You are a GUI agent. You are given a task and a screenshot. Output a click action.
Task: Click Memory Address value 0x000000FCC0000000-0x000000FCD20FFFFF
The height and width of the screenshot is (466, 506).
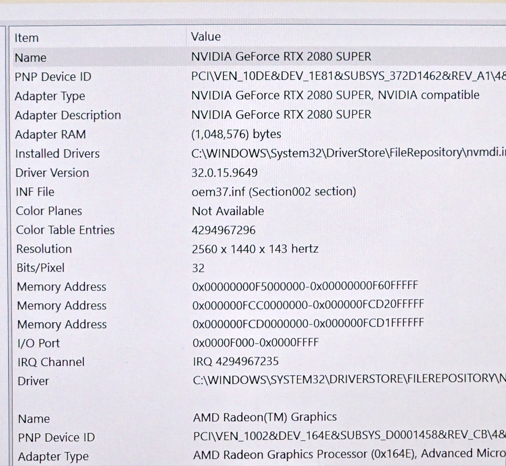pyautogui.click(x=308, y=305)
